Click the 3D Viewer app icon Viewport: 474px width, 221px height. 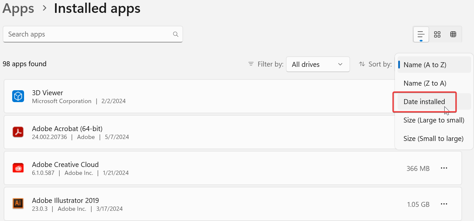[x=18, y=96]
